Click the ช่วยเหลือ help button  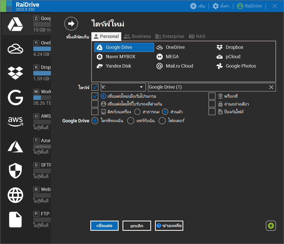point(169,226)
